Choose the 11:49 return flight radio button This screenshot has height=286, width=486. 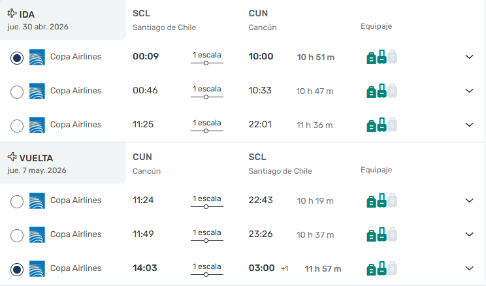[x=18, y=236]
